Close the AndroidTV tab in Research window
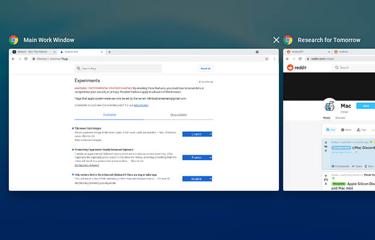Screen dimensions: 375x240 click(329, 52)
